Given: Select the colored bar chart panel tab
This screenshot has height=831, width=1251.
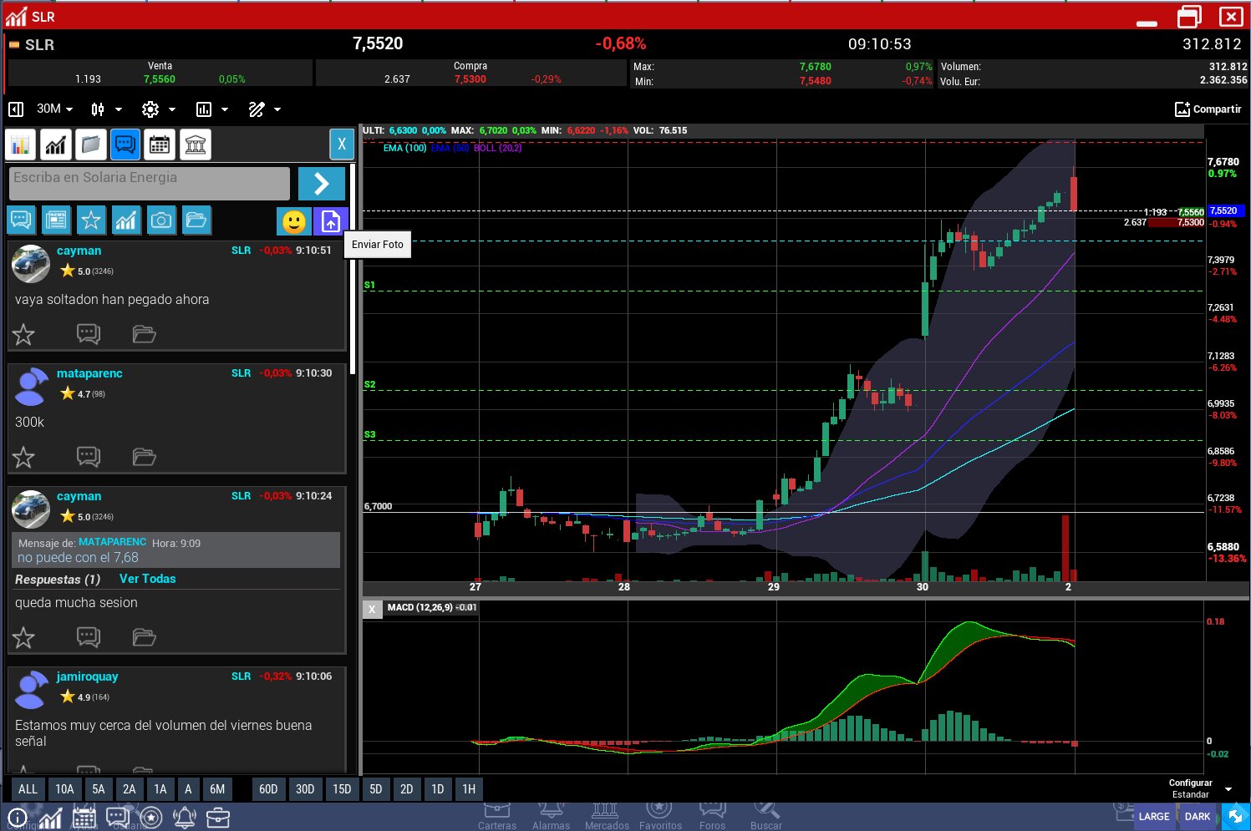Looking at the screenshot, I should point(21,145).
